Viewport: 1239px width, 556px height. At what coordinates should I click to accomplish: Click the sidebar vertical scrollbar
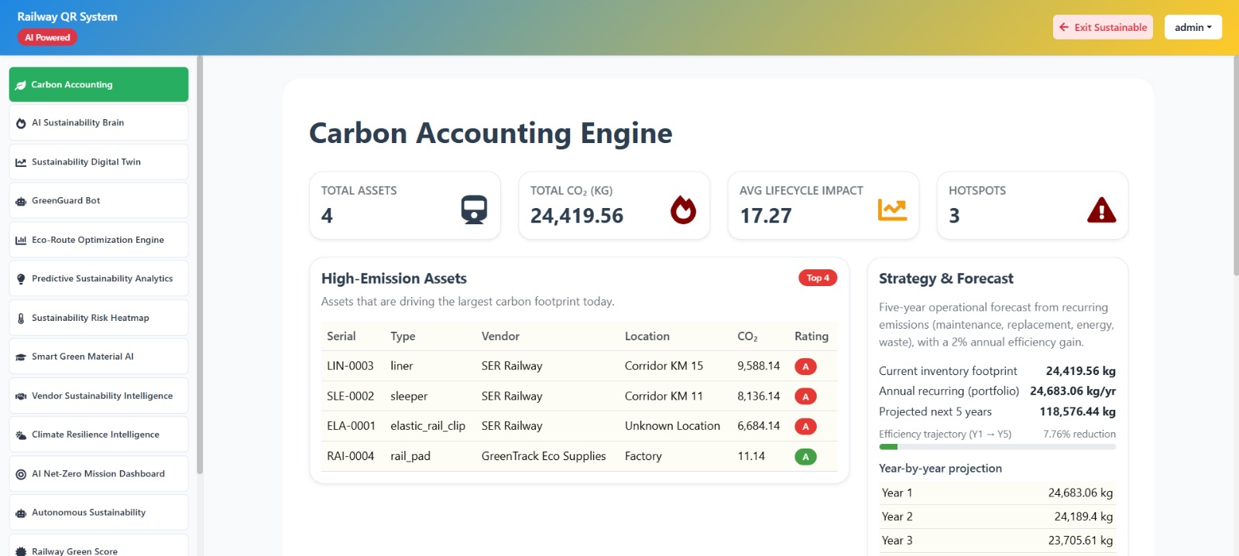(x=200, y=264)
